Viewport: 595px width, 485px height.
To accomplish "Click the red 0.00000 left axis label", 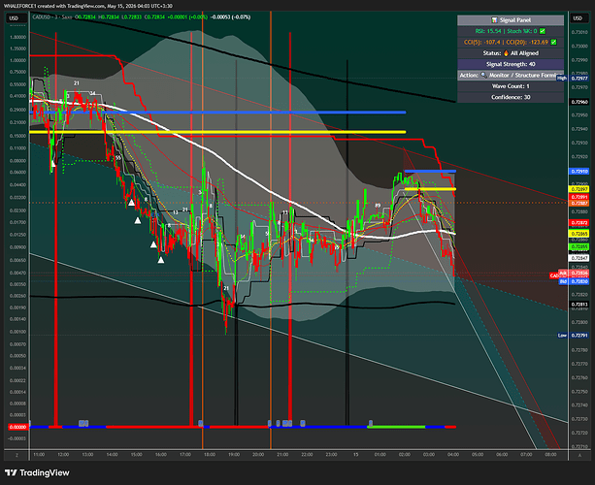I will pos(17,427).
